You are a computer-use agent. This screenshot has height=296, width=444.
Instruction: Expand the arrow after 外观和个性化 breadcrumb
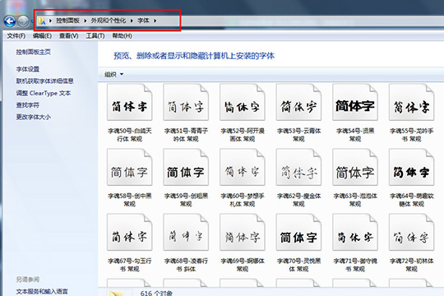[132, 21]
